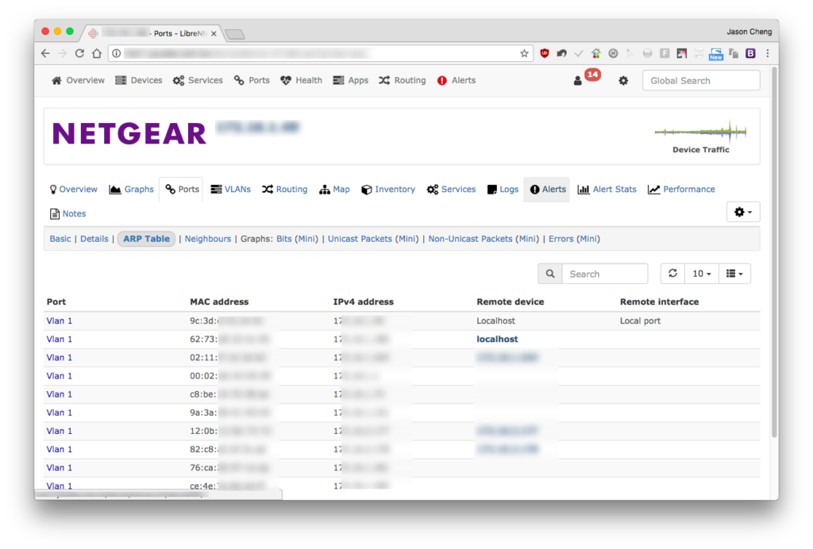
Task: Open the Notes tab
Action: point(68,213)
